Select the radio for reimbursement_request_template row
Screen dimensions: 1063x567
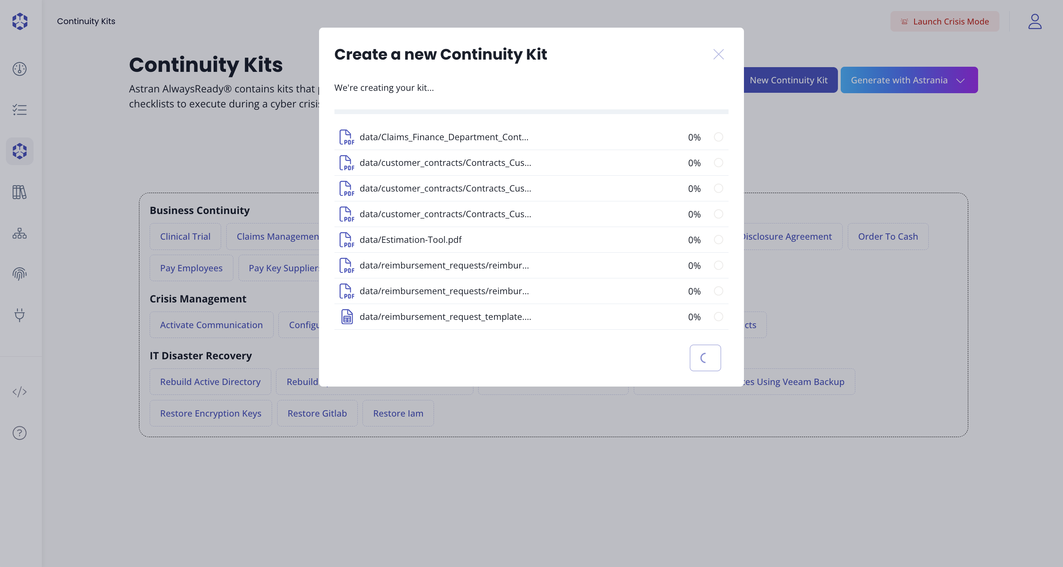718,317
